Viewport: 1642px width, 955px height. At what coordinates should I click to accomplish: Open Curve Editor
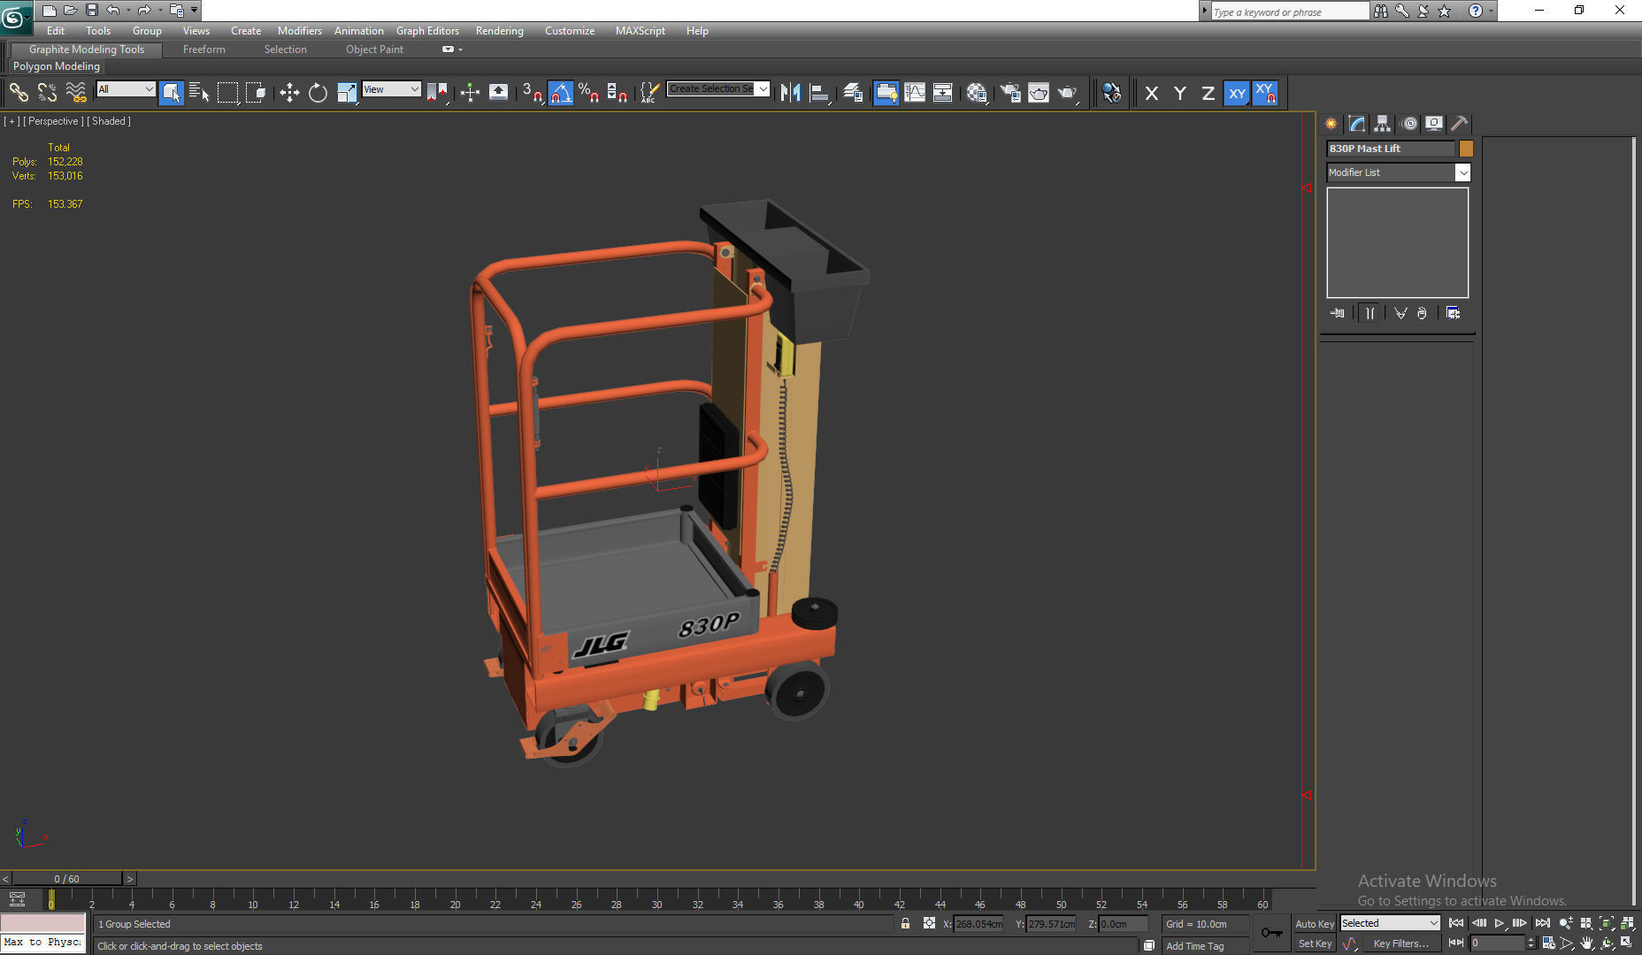pyautogui.click(x=915, y=92)
